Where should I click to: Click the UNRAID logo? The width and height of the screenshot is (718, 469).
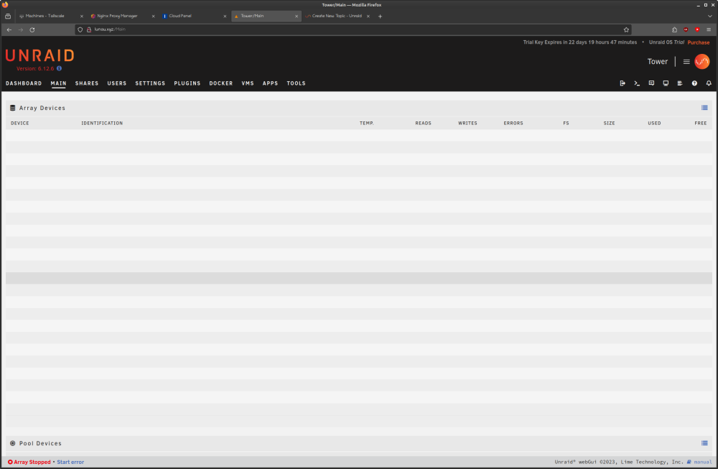point(39,56)
